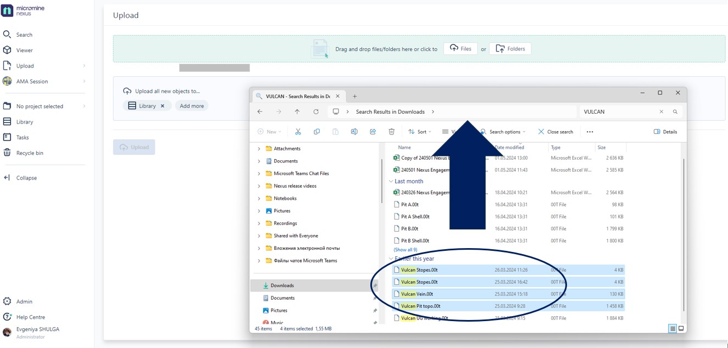728x348 pixels.
Task: Select the VULCAN search results tab
Action: coord(297,95)
